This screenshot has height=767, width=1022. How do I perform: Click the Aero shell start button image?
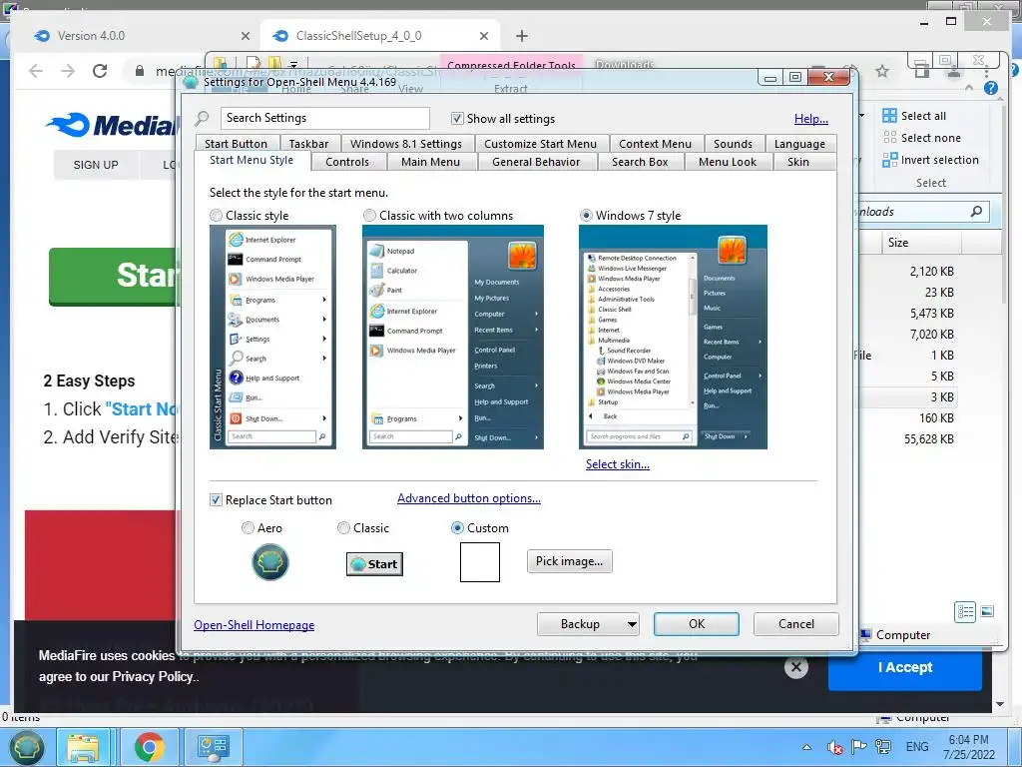270,562
